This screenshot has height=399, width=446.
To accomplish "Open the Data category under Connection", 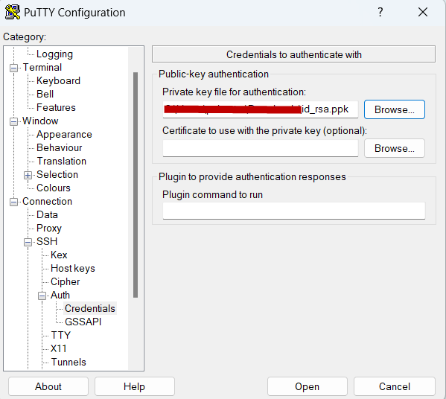I will click(47, 214).
